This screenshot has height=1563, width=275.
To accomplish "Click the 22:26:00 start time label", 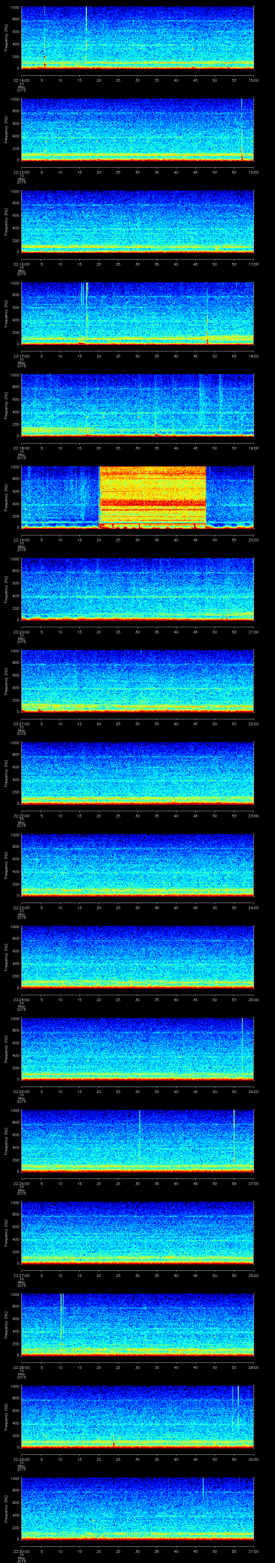I will tap(21, 1183).
